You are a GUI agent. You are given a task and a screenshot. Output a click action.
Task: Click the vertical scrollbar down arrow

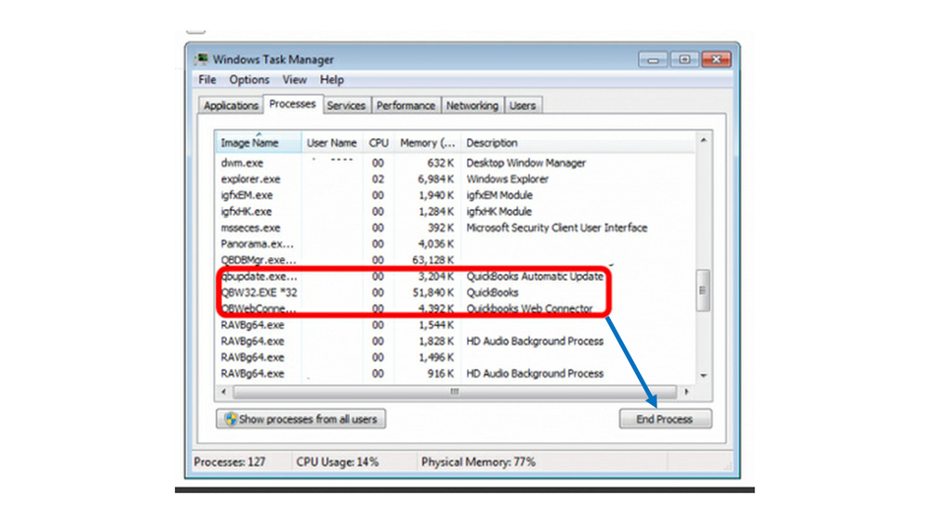tap(703, 376)
